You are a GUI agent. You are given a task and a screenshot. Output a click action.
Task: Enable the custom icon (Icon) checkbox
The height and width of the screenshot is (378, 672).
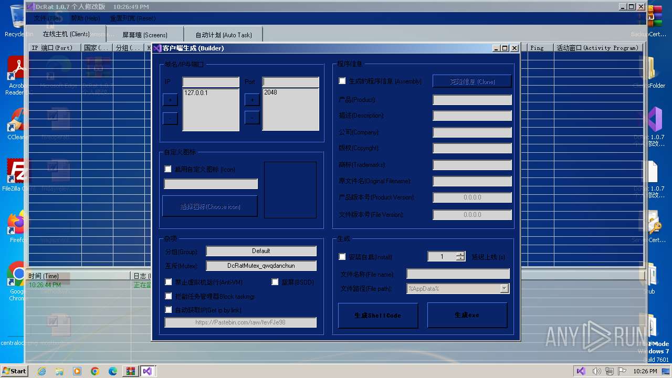[168, 169]
